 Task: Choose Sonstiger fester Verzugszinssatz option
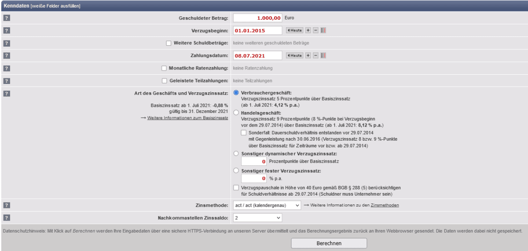point(237,171)
